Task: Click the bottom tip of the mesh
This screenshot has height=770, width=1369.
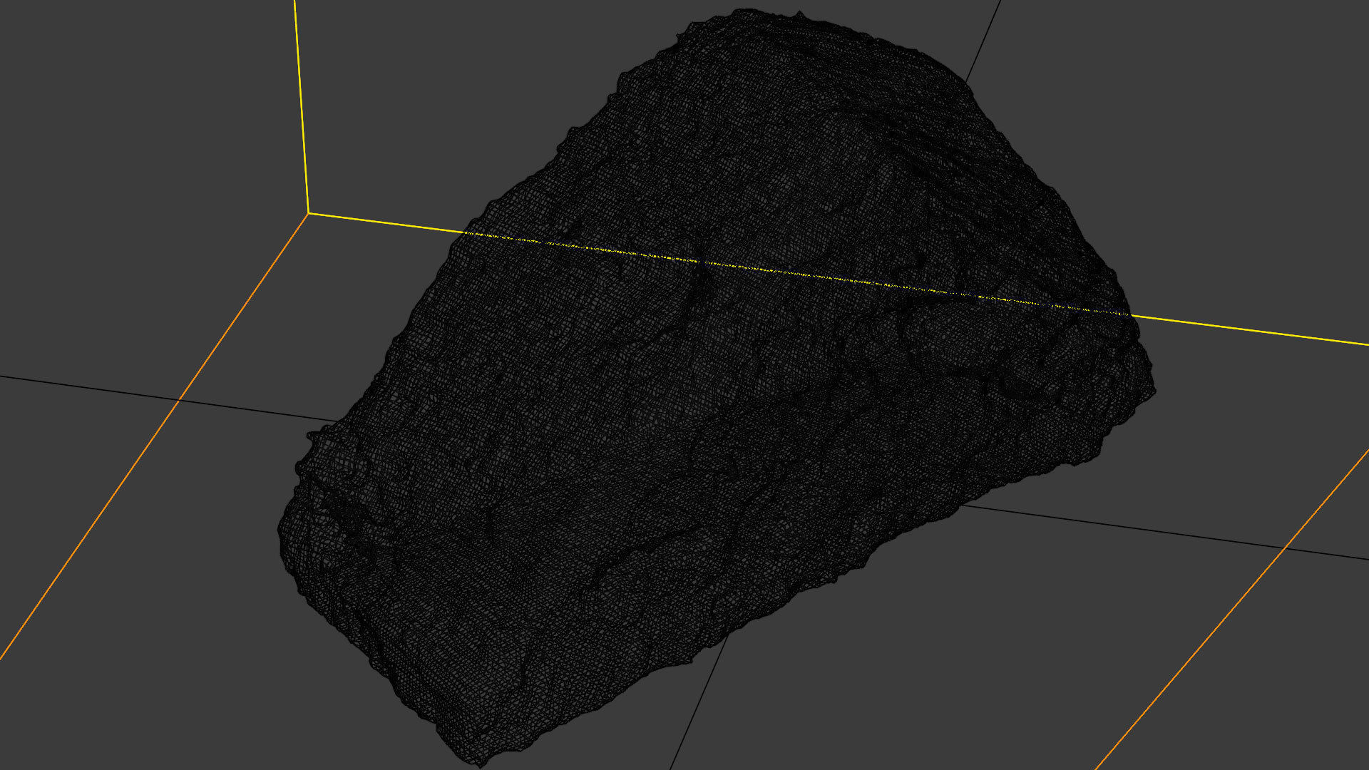Action: (481, 763)
